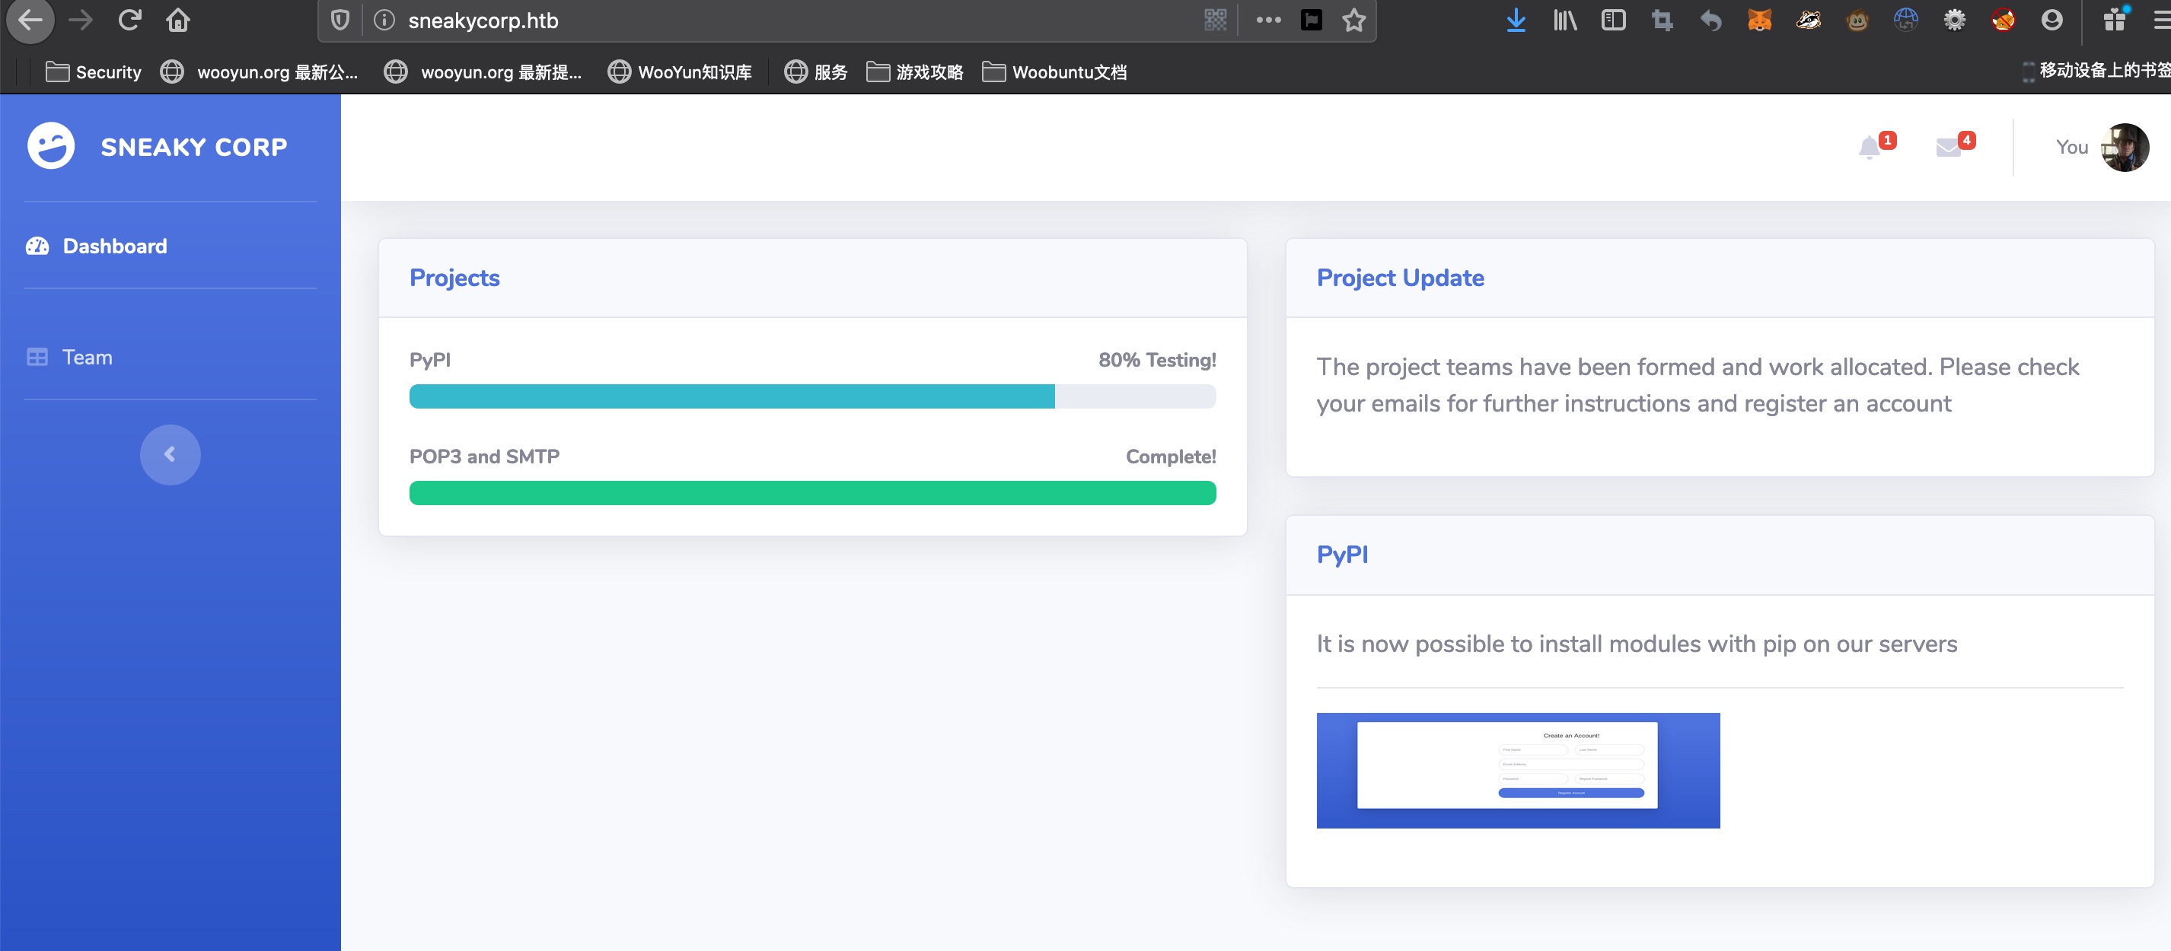
Task: Click the SNEAKY CORP brand link
Action: pyautogui.click(x=194, y=148)
